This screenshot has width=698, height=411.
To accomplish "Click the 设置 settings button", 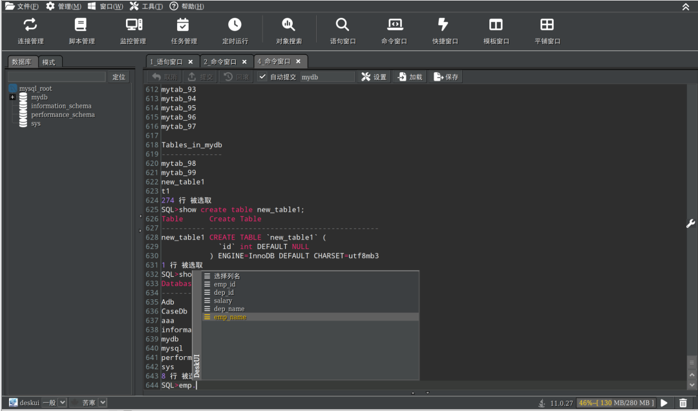I will coord(374,77).
